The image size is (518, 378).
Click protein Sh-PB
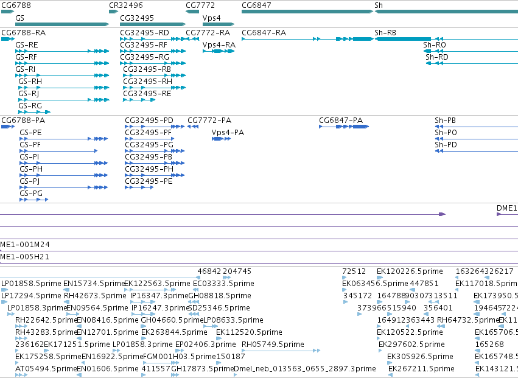point(446,121)
